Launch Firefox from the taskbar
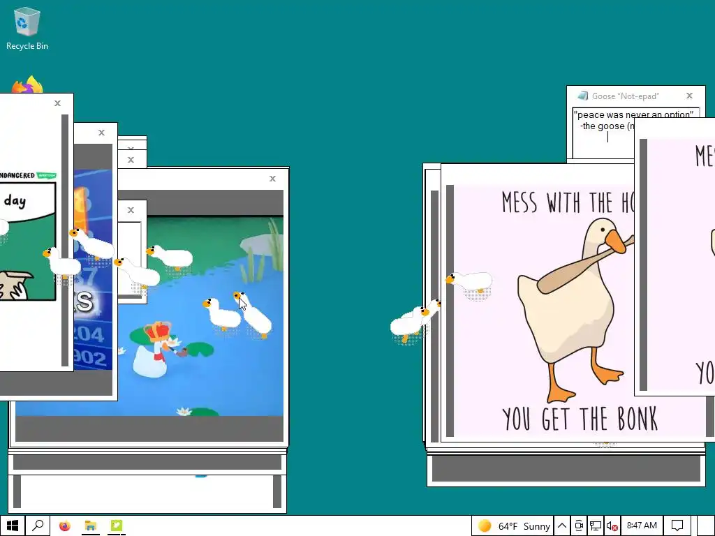 tap(65, 526)
